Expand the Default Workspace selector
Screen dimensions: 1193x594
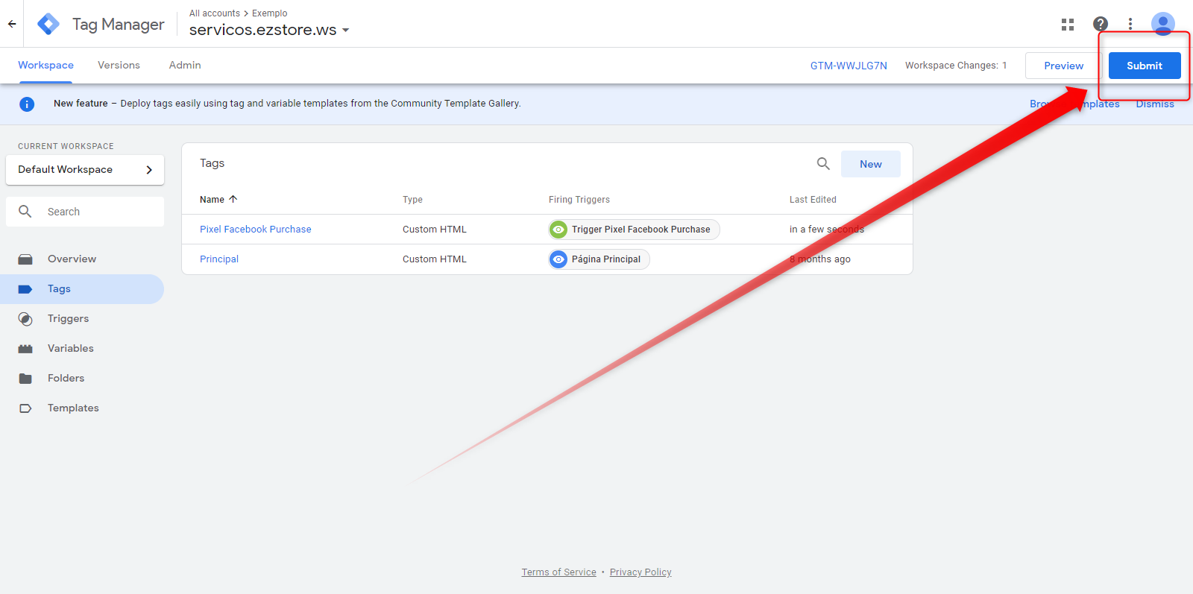(x=85, y=170)
